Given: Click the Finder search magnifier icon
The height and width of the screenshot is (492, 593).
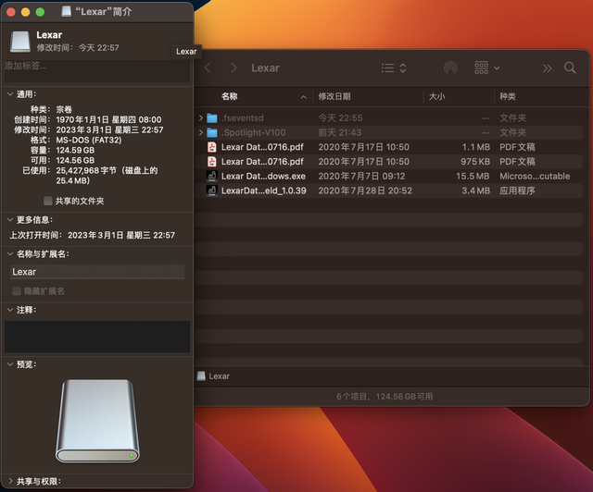Looking at the screenshot, I should 570,68.
